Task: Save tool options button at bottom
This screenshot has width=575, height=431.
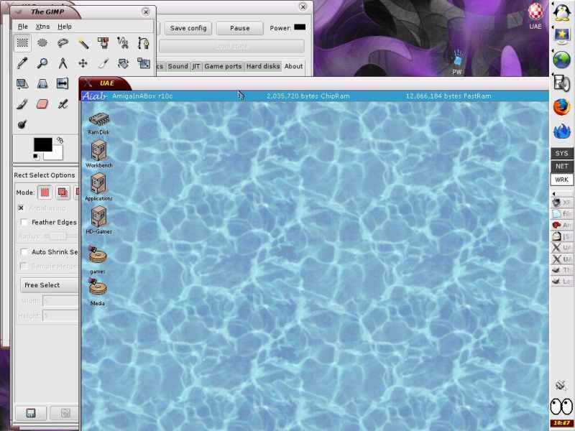Action: [x=31, y=413]
